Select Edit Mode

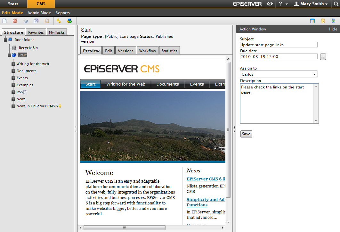click(x=12, y=12)
